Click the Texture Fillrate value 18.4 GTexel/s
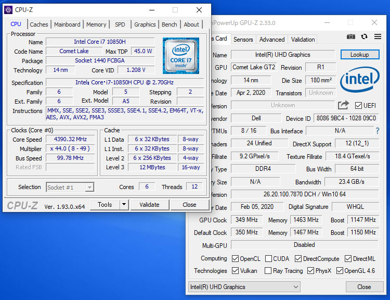 click(352, 156)
